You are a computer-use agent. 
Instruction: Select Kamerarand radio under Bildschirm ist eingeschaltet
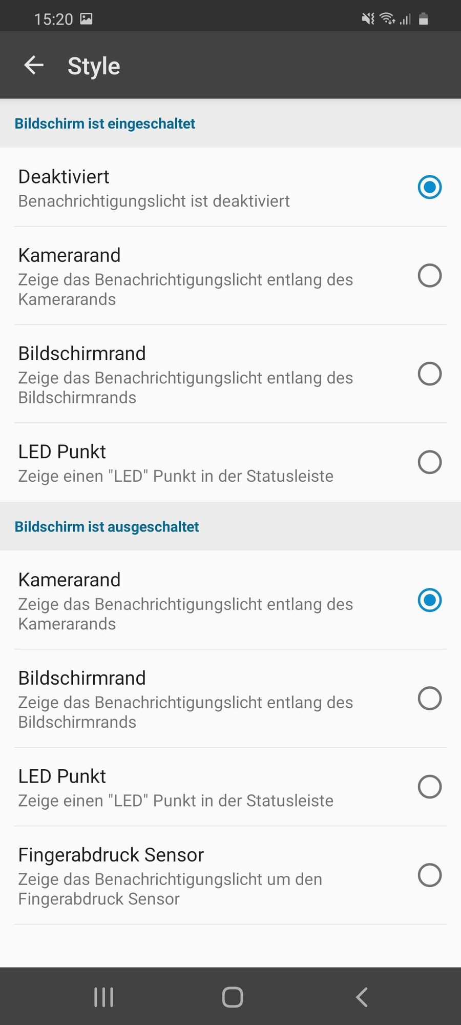pos(430,276)
